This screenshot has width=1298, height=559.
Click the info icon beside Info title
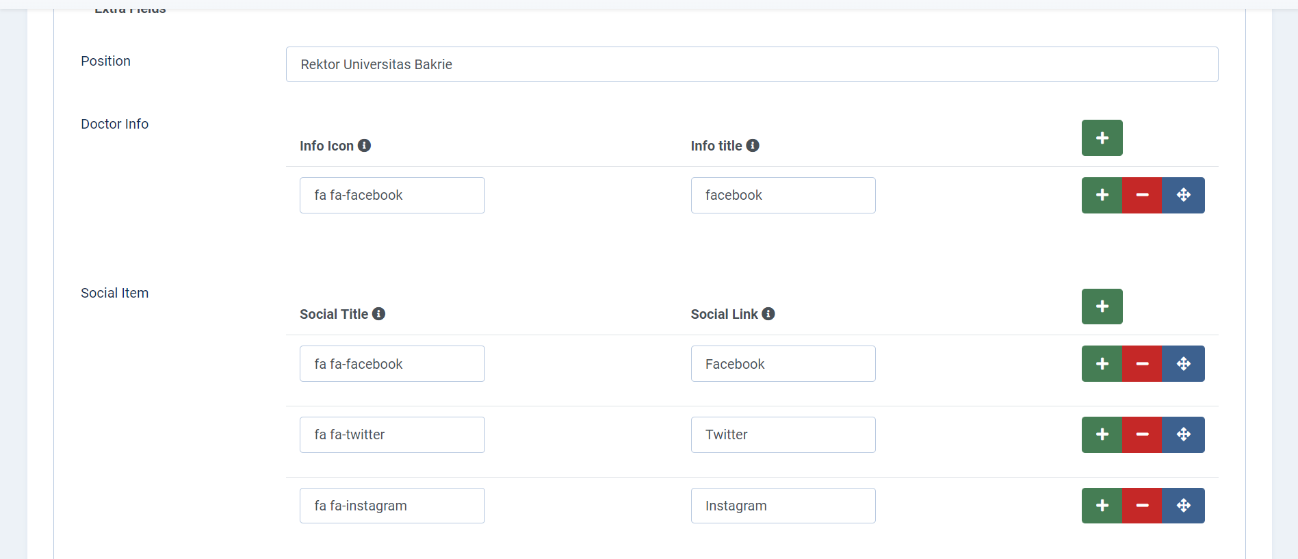pyautogui.click(x=753, y=146)
